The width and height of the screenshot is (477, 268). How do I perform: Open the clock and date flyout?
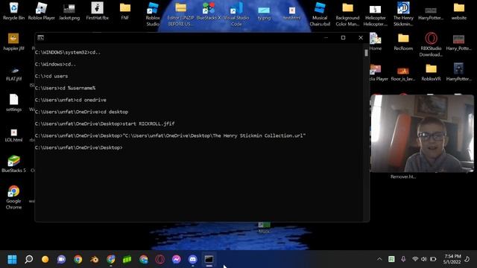pos(452,259)
